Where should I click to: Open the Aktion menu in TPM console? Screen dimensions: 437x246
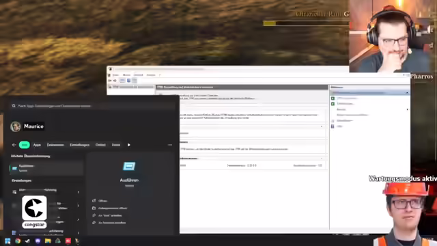pos(126,75)
